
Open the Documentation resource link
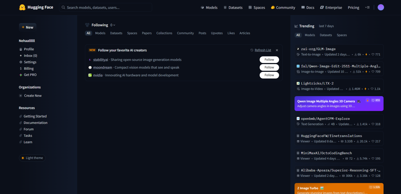tap(35, 123)
